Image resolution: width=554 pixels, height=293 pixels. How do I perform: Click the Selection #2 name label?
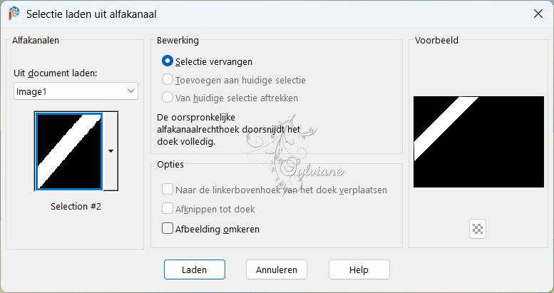point(76,206)
